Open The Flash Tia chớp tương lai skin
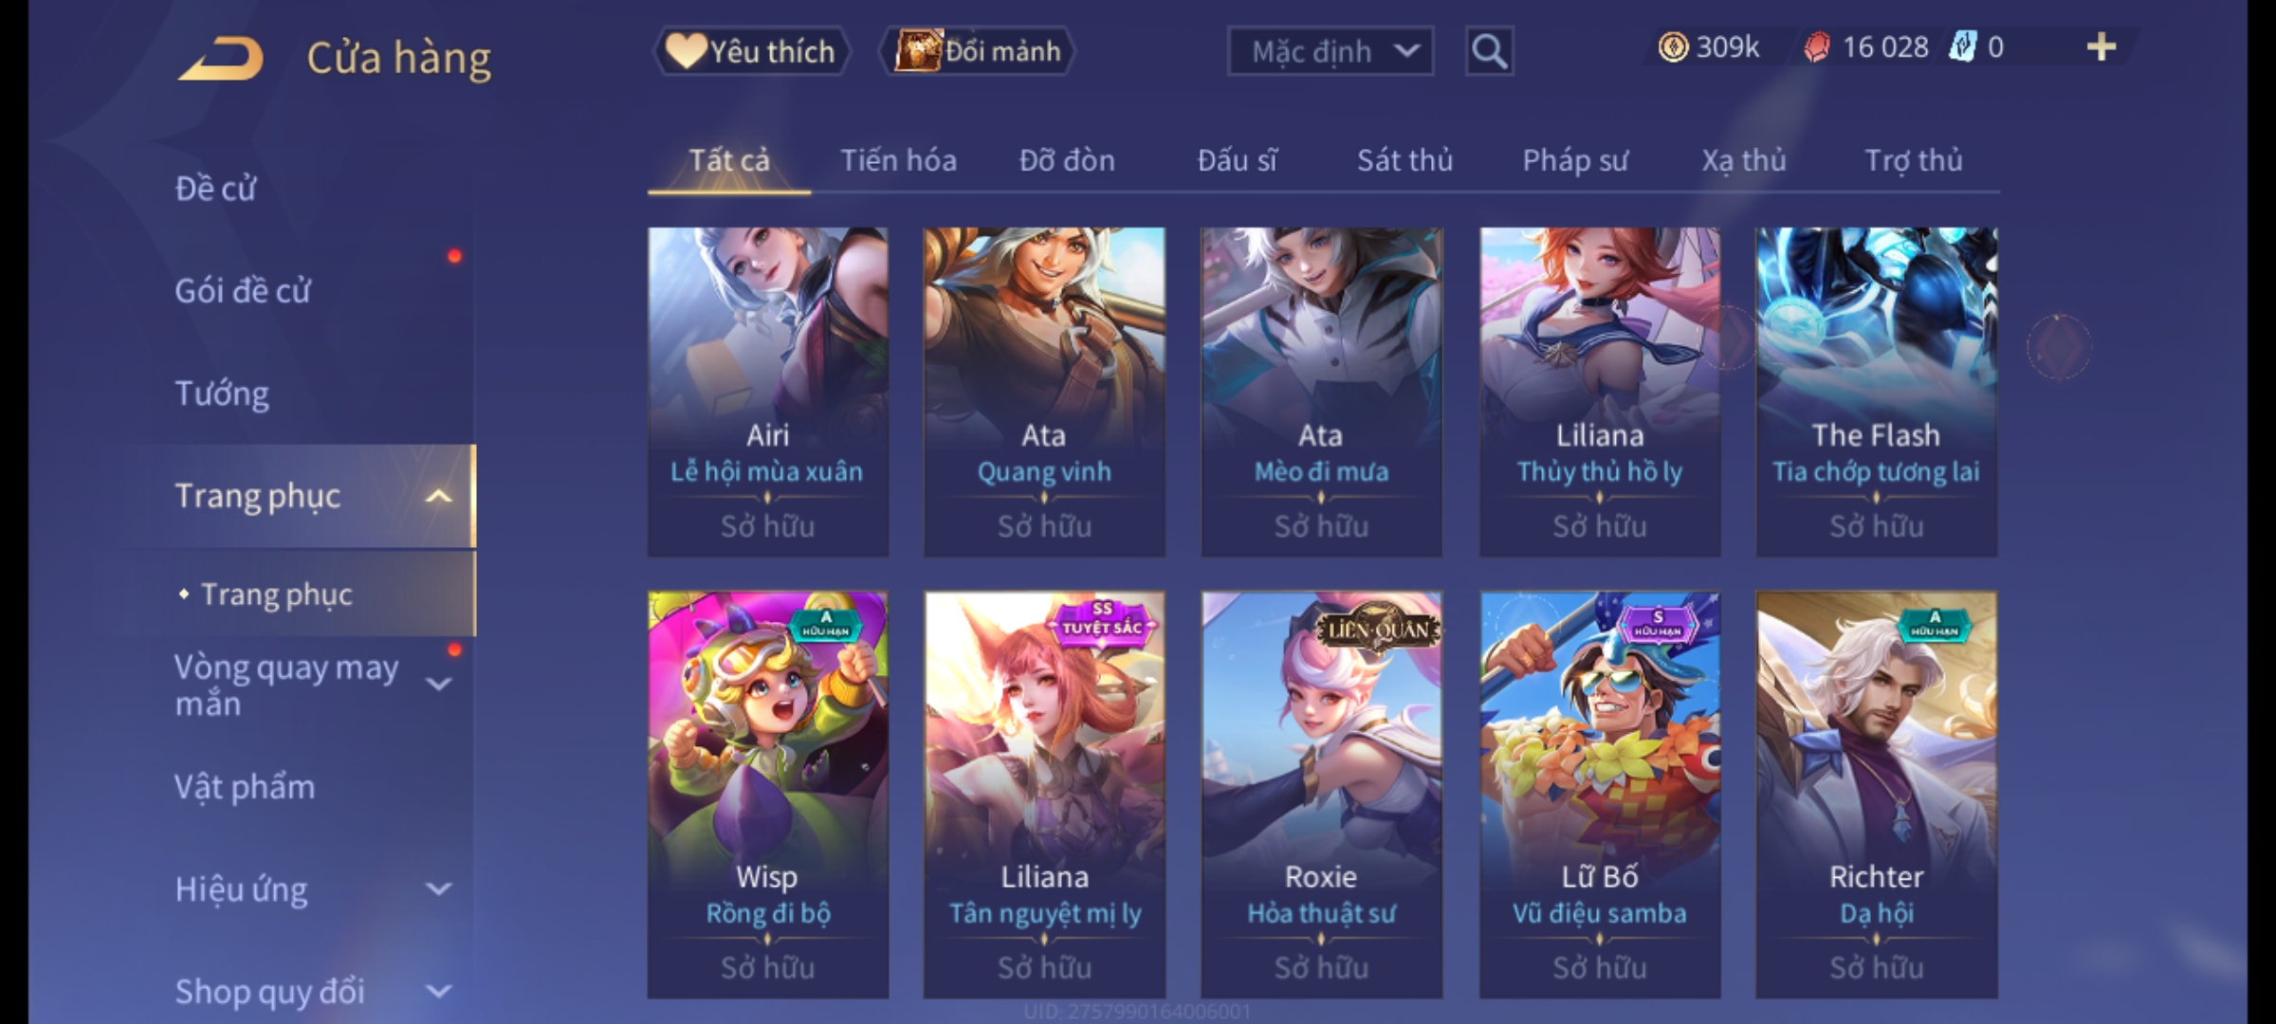 tap(1876, 392)
